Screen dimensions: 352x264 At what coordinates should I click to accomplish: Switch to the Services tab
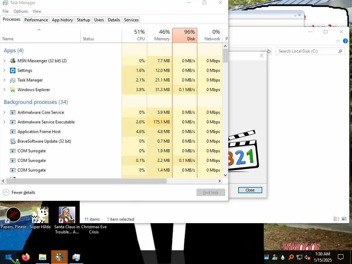(131, 20)
